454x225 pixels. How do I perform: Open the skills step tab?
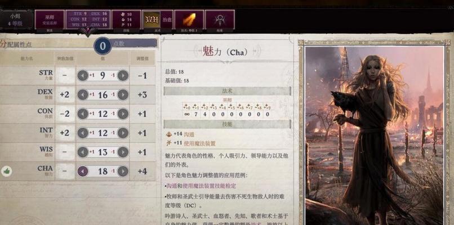[x=126, y=20]
